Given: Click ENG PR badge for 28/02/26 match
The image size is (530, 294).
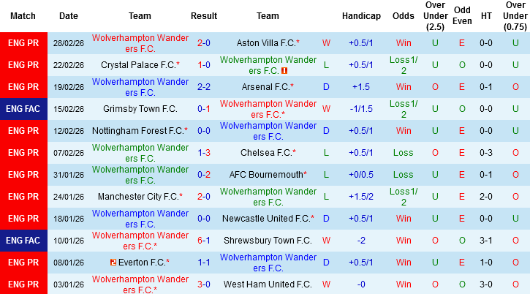Looking at the screenshot, I should point(23,43).
